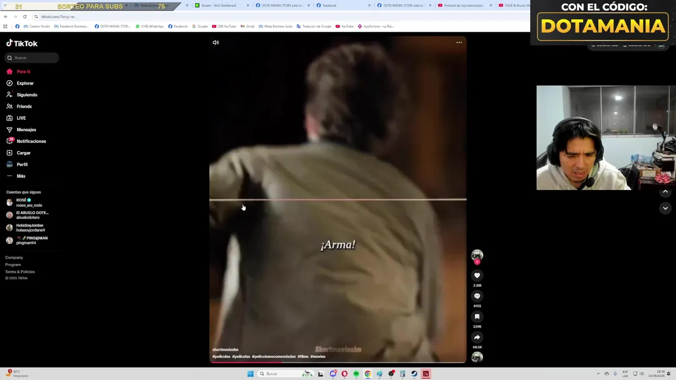Open the #movies hashtag
The width and height of the screenshot is (676, 380).
318,356
